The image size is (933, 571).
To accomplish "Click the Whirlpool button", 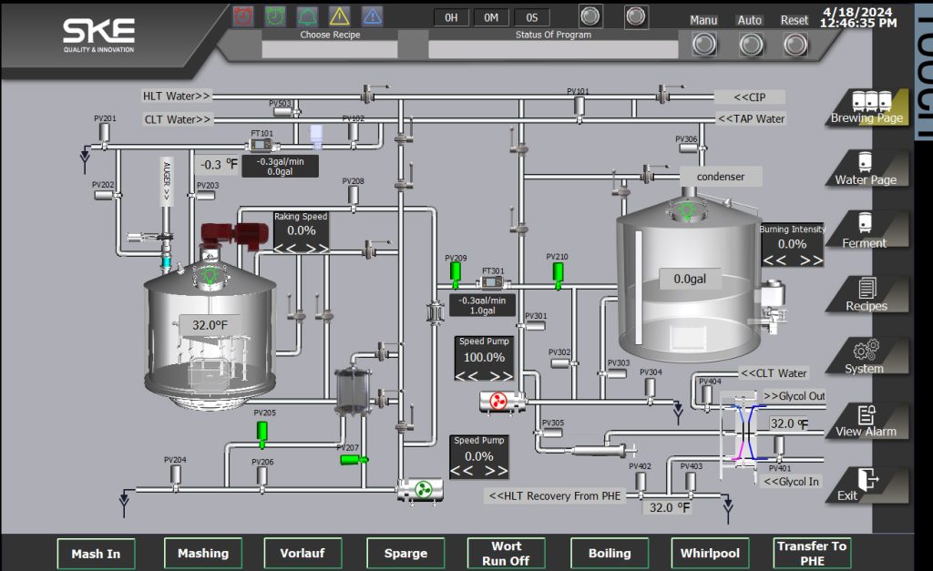I will [711, 553].
